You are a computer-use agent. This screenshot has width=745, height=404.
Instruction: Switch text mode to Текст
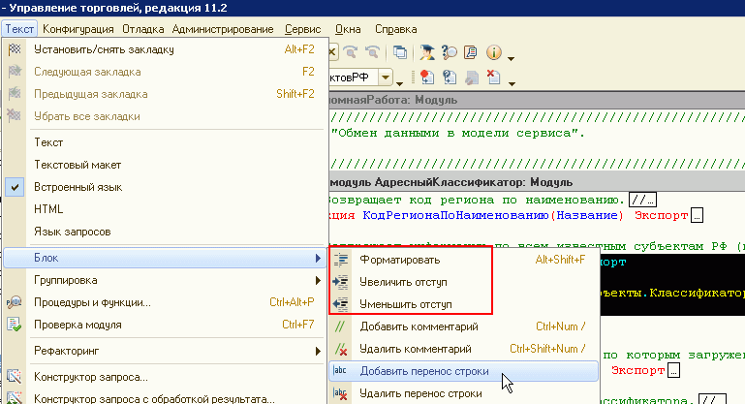pos(166,142)
